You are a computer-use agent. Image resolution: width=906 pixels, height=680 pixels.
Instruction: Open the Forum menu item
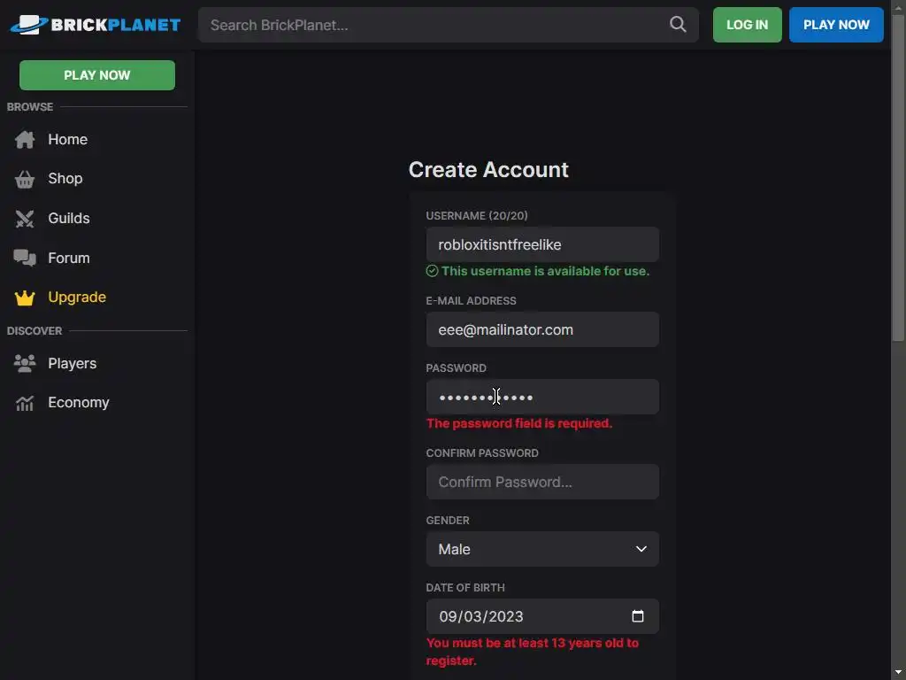(69, 259)
